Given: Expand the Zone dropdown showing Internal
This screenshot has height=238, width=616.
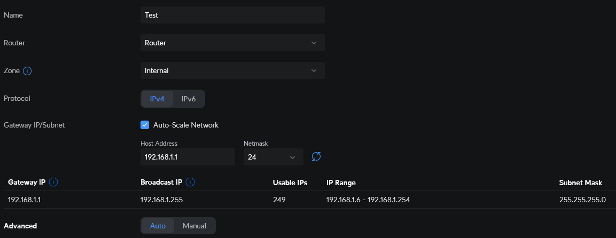Looking at the screenshot, I should click(x=232, y=70).
